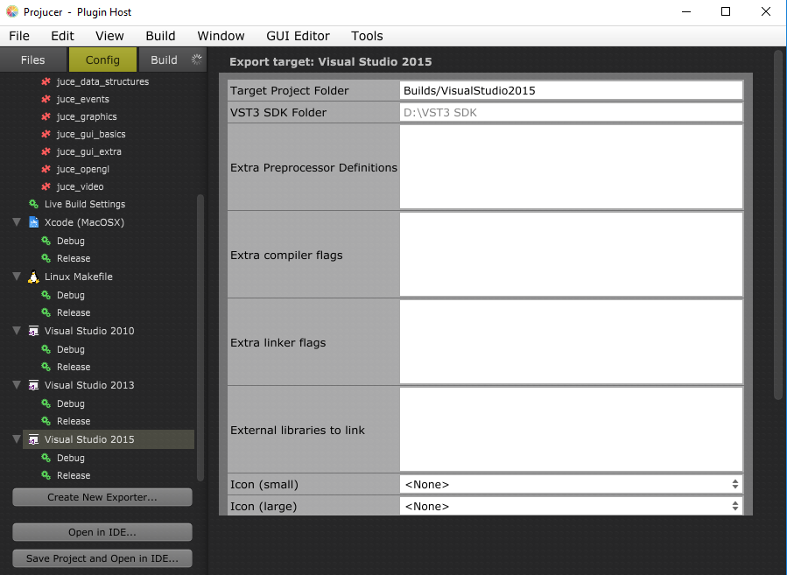Click the Extra linker flags text area

571,342
